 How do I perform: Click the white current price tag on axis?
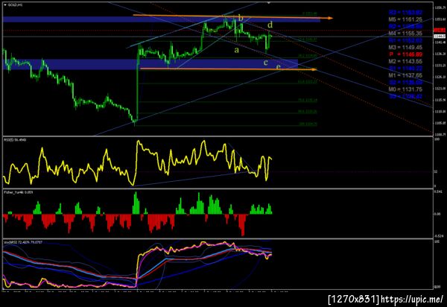pos(440,37)
